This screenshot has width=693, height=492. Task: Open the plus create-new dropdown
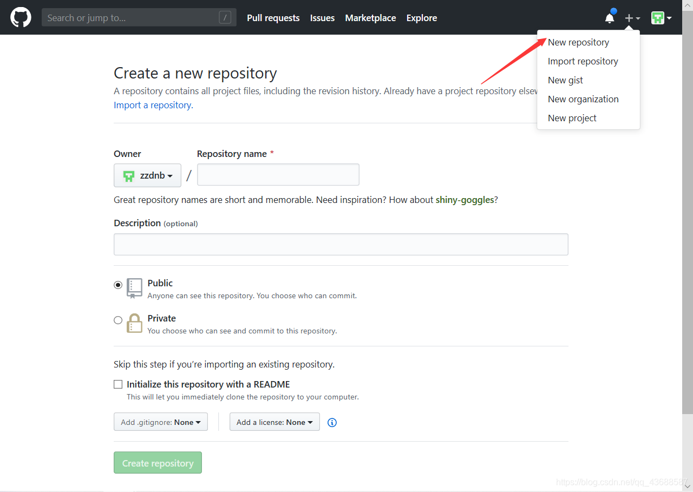point(632,18)
